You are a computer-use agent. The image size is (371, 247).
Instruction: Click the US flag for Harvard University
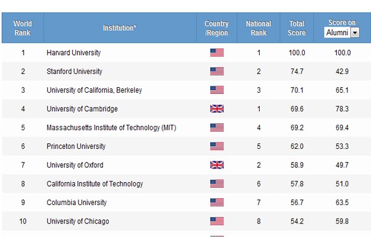(216, 52)
